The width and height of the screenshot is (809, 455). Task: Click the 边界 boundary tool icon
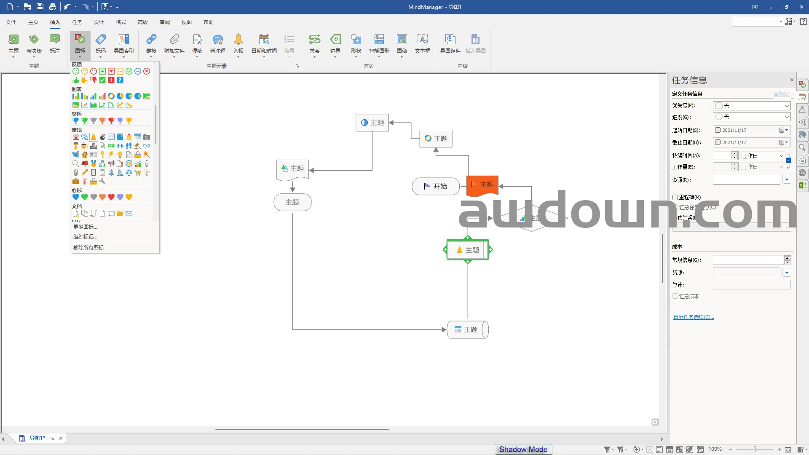[x=335, y=40]
